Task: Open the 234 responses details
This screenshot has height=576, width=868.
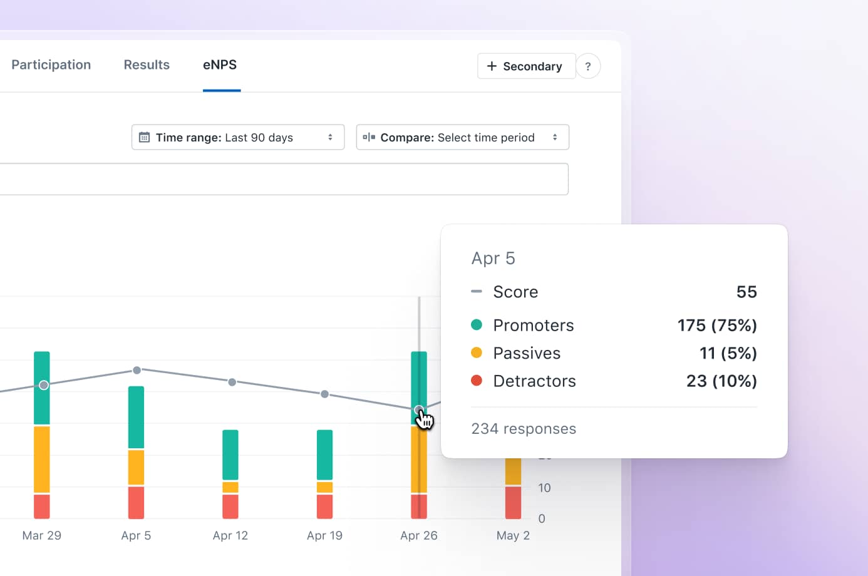Action: click(524, 428)
